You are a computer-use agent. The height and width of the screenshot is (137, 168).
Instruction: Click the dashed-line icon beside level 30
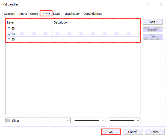(8, 39)
